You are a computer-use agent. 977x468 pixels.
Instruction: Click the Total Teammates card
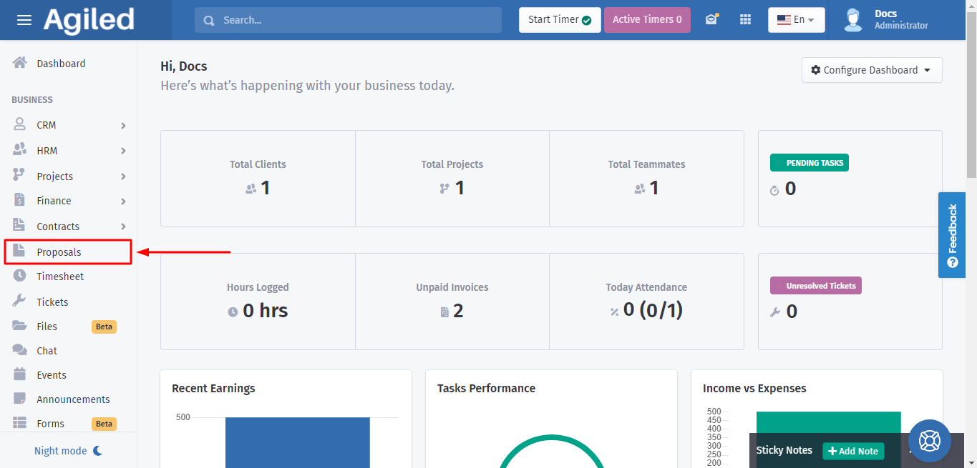tap(646, 179)
